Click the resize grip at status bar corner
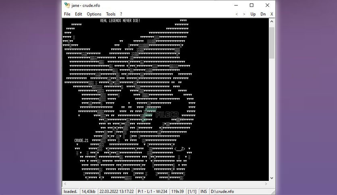 click(273, 192)
